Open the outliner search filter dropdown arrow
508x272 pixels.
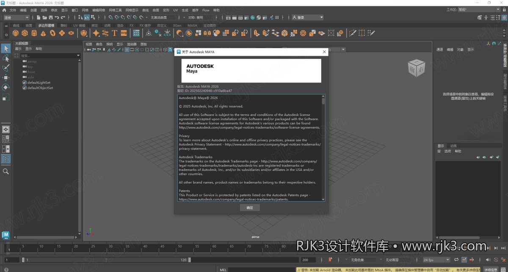[x=78, y=56]
